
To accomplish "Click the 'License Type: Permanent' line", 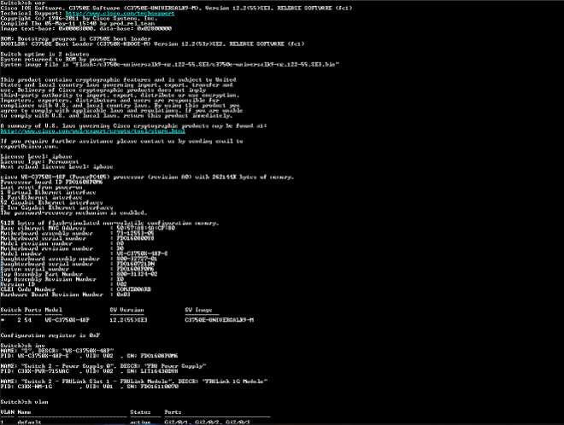I will coord(39,161).
